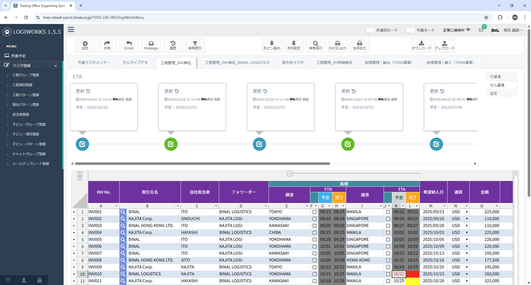Click the hamburger menu icon beside logo
This screenshot has height=285, width=531.
coord(71,30)
